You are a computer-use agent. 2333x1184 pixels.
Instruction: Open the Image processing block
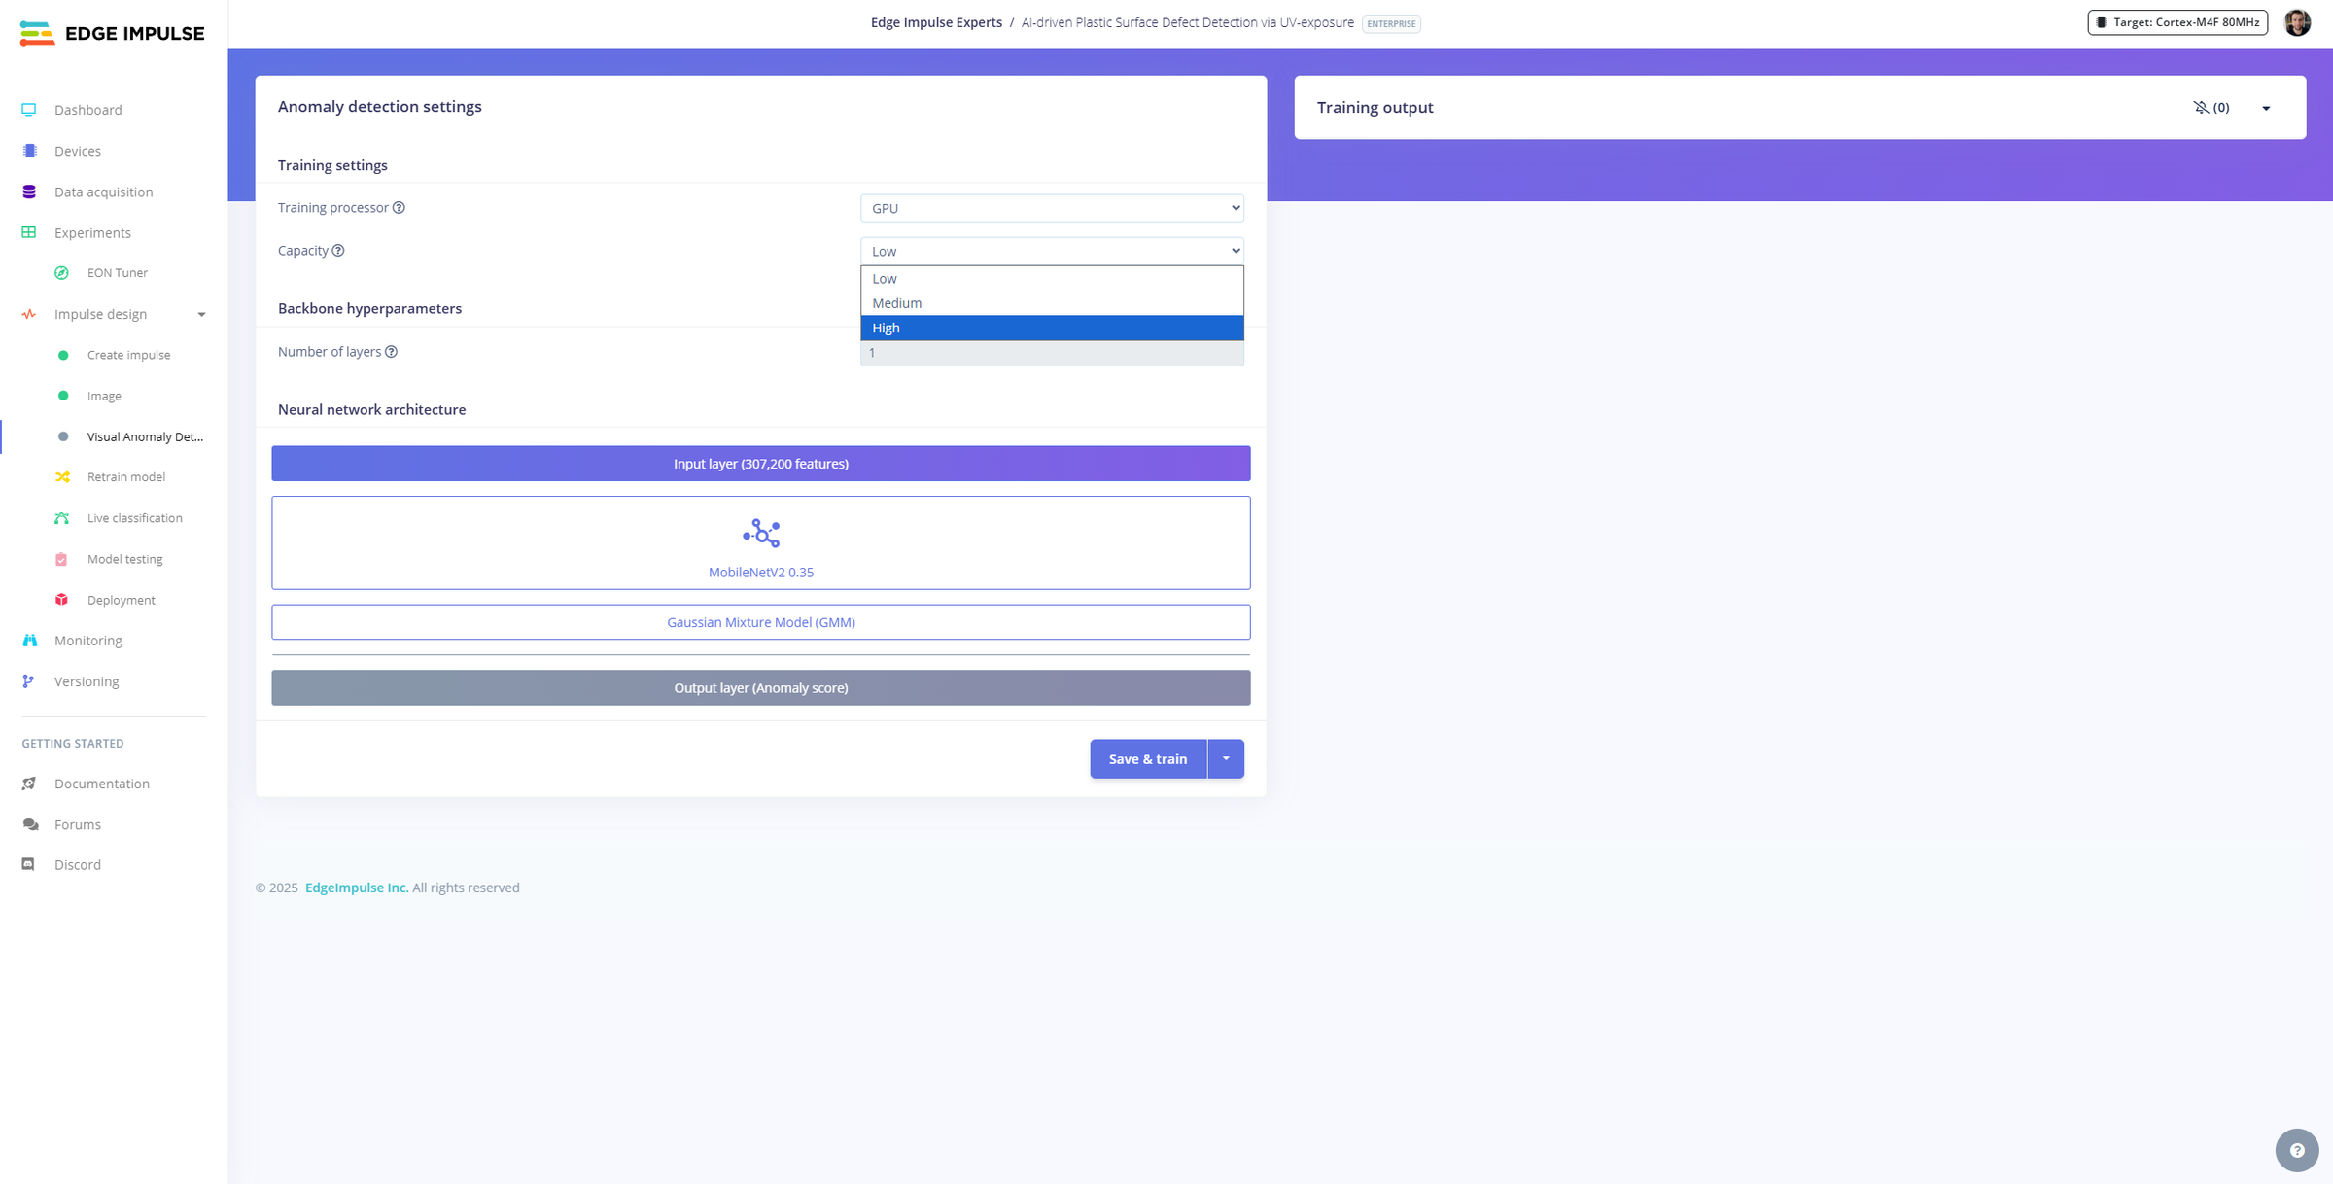[104, 396]
